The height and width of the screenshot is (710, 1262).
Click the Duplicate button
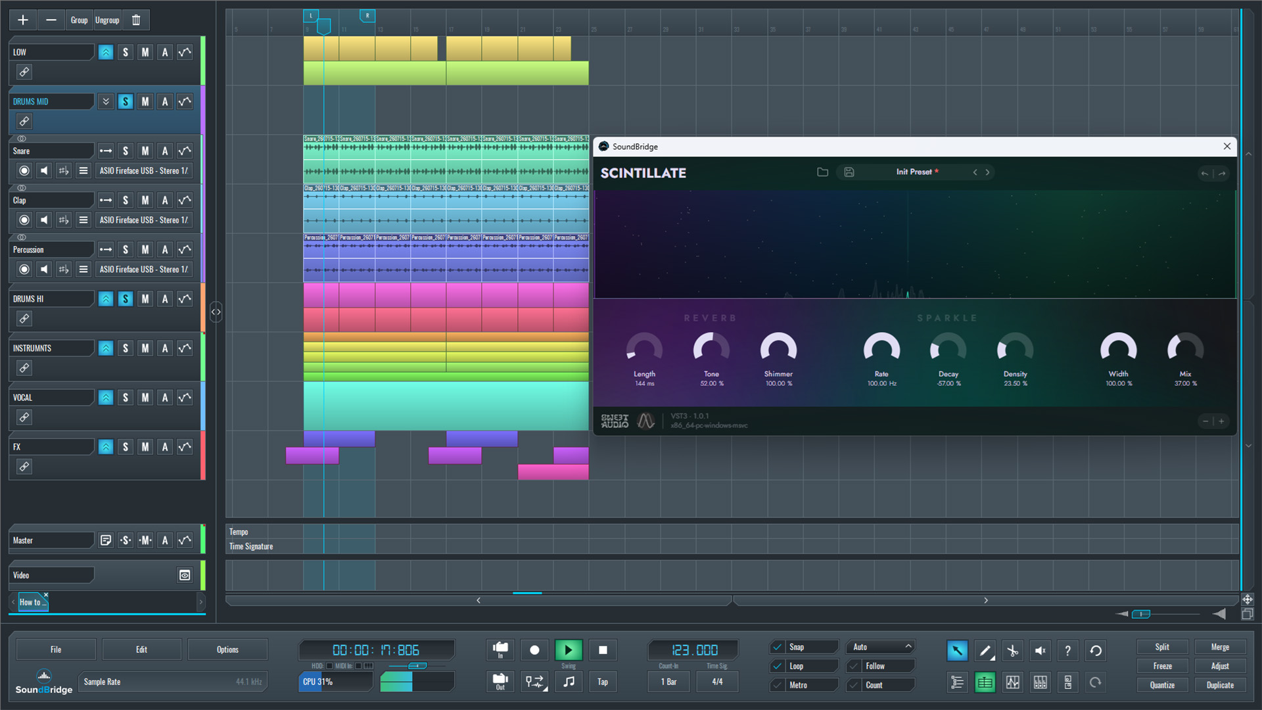pyautogui.click(x=1220, y=685)
